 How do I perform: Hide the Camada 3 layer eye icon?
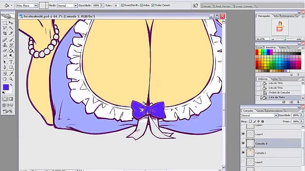(x=243, y=143)
